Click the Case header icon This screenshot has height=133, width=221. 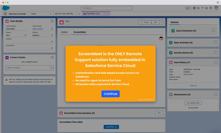click(62, 22)
